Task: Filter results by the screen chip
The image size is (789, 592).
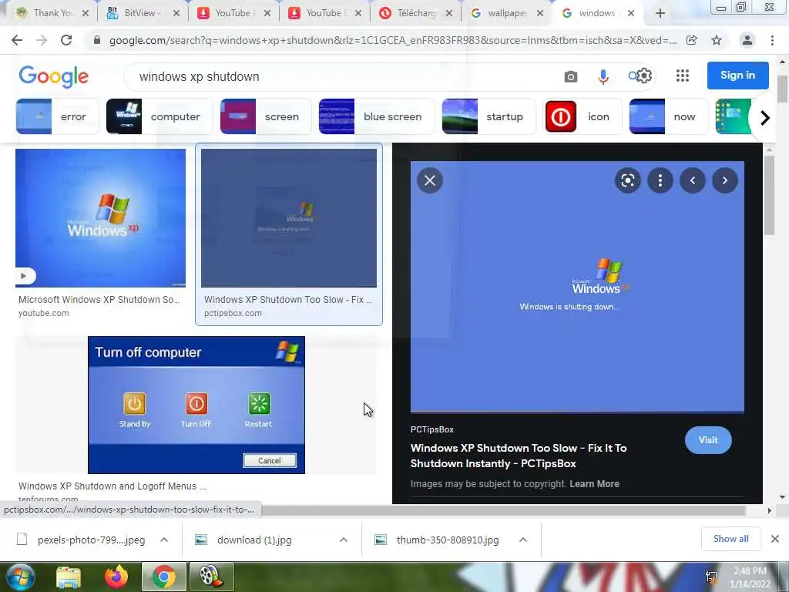Action: click(265, 117)
